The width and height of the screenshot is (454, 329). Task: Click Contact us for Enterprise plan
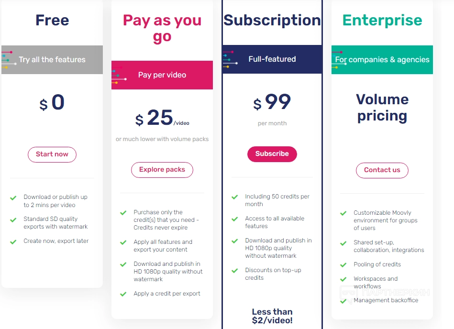(382, 170)
